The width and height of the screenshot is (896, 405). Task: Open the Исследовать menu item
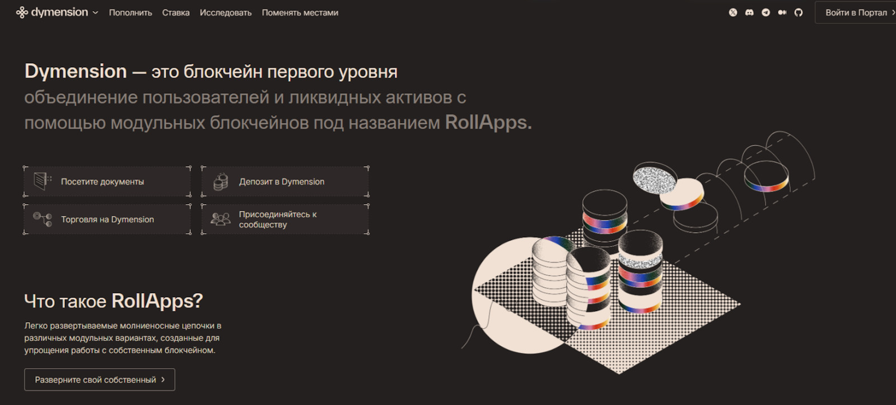click(x=226, y=12)
